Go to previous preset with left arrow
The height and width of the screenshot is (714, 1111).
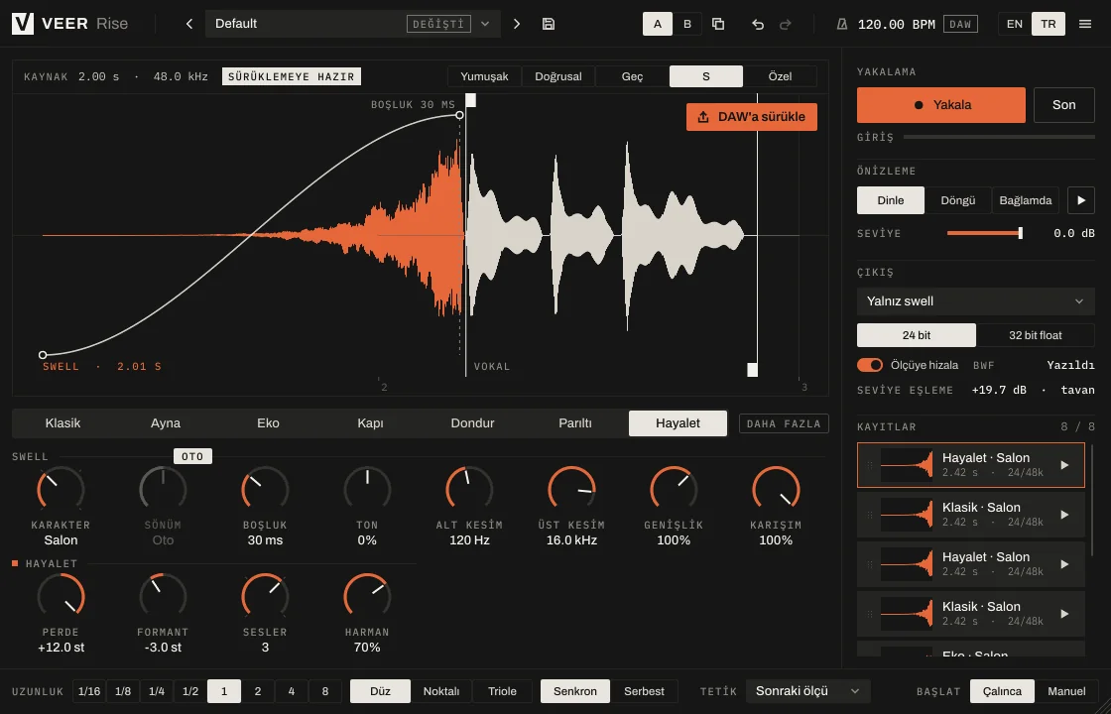pyautogui.click(x=189, y=24)
